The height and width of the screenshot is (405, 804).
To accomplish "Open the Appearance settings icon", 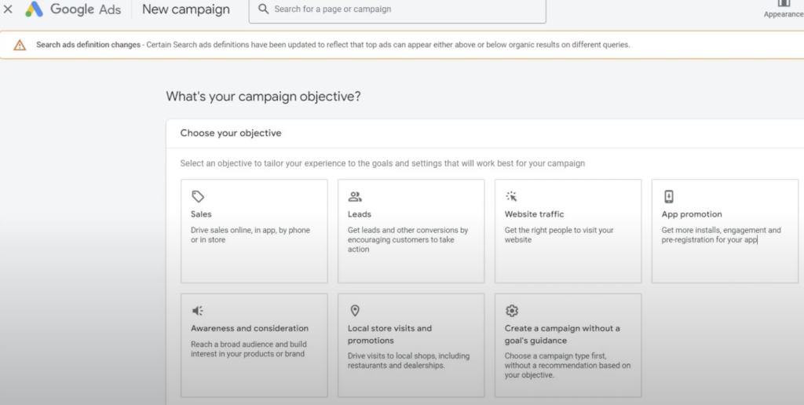I will click(783, 4).
